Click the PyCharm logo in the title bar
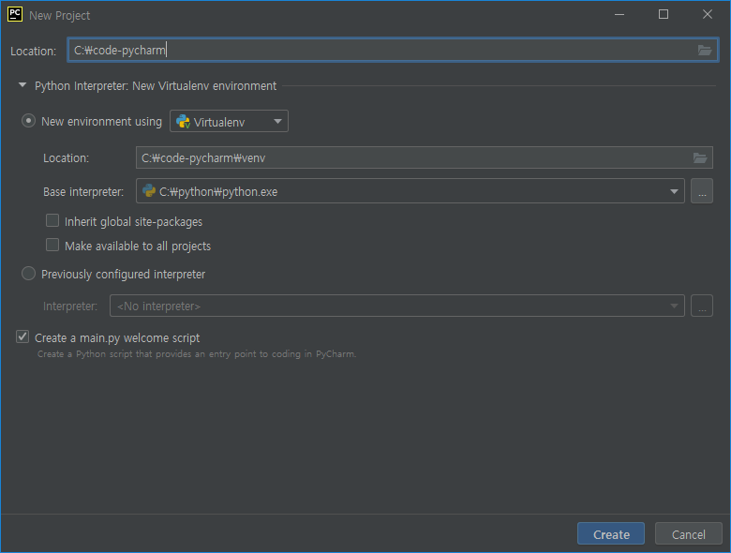This screenshot has width=731, height=553. pos(14,14)
